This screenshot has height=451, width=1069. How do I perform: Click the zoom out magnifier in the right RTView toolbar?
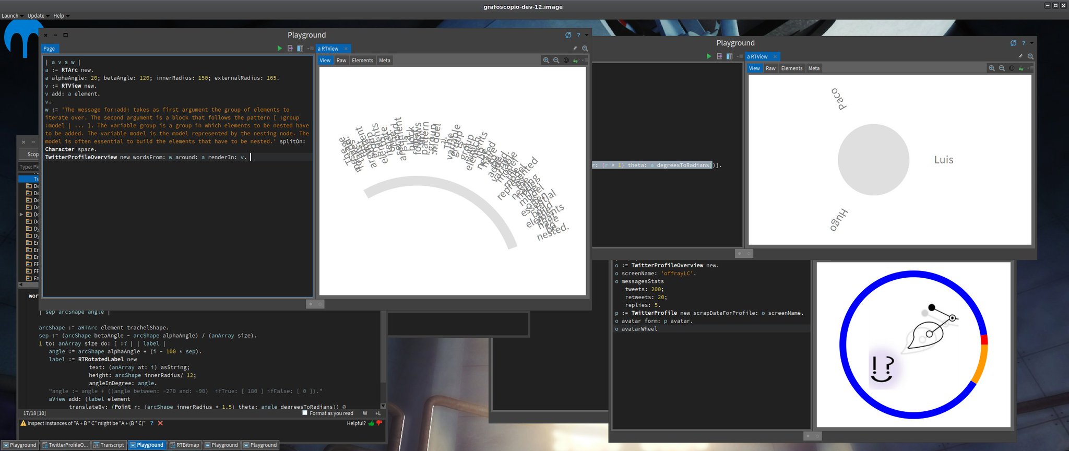(x=1002, y=68)
